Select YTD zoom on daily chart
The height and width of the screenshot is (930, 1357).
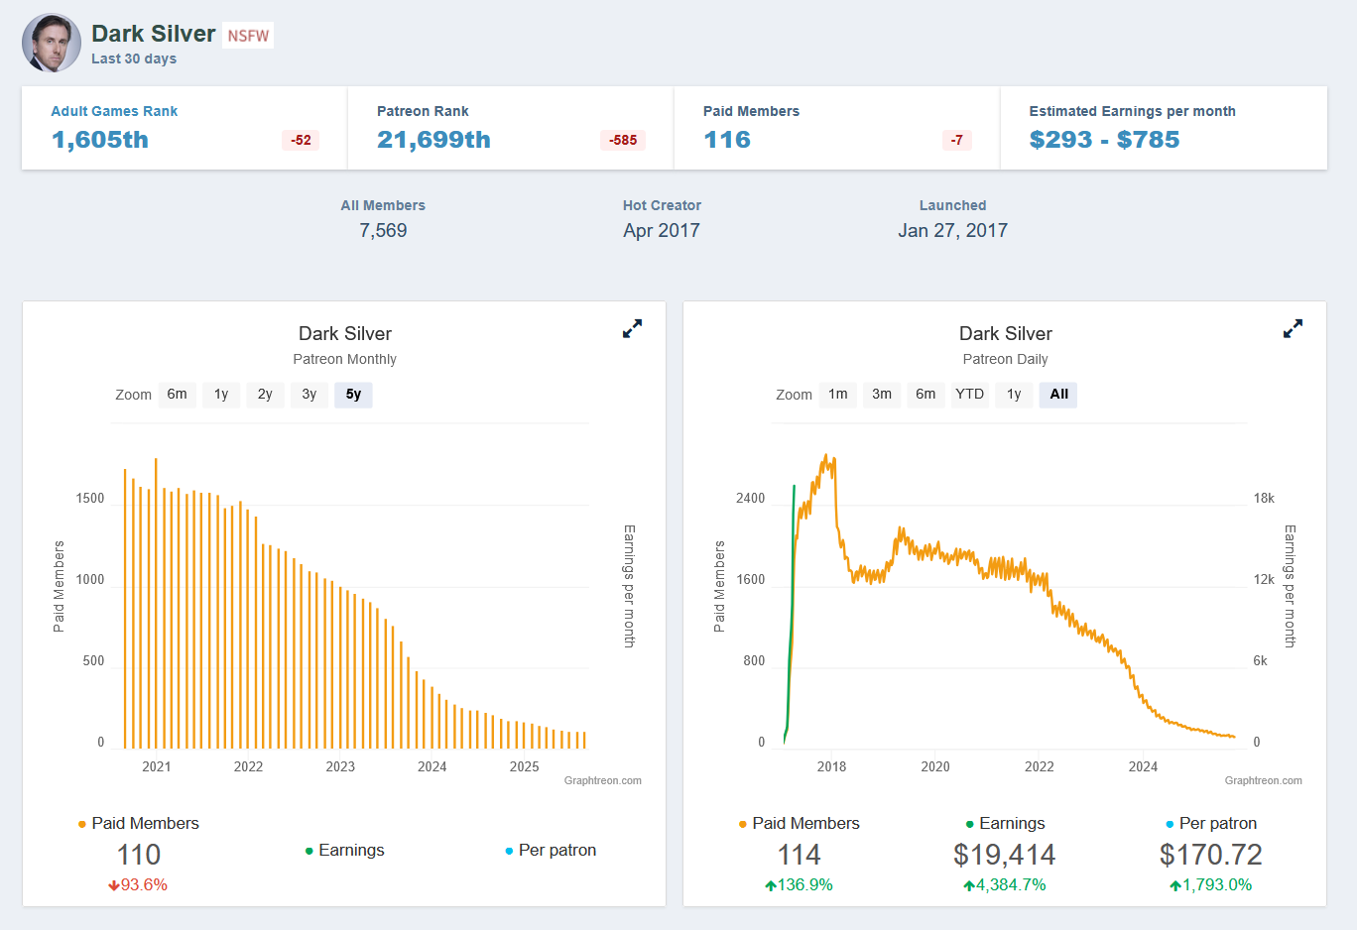click(x=969, y=395)
